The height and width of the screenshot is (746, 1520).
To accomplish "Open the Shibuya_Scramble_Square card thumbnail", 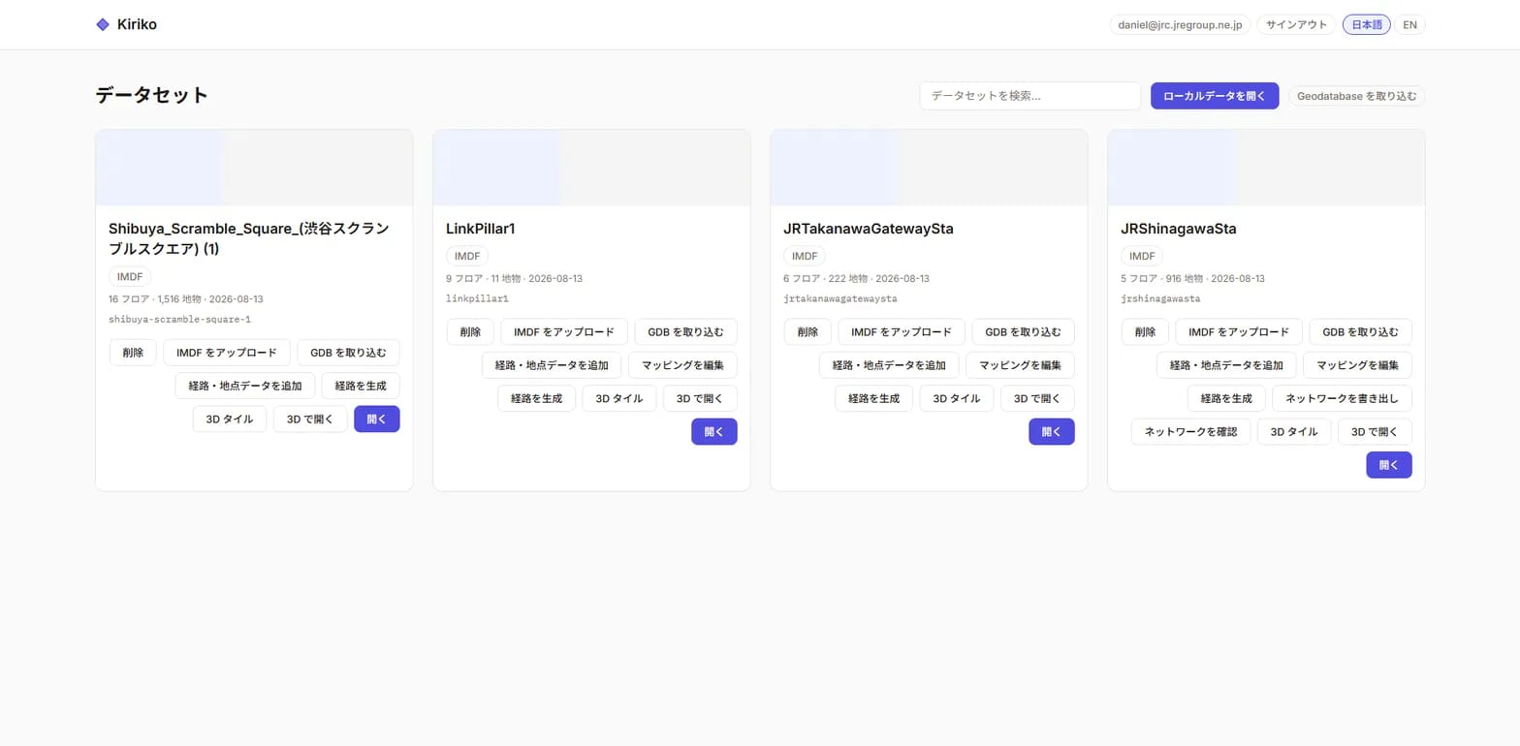I will [254, 168].
